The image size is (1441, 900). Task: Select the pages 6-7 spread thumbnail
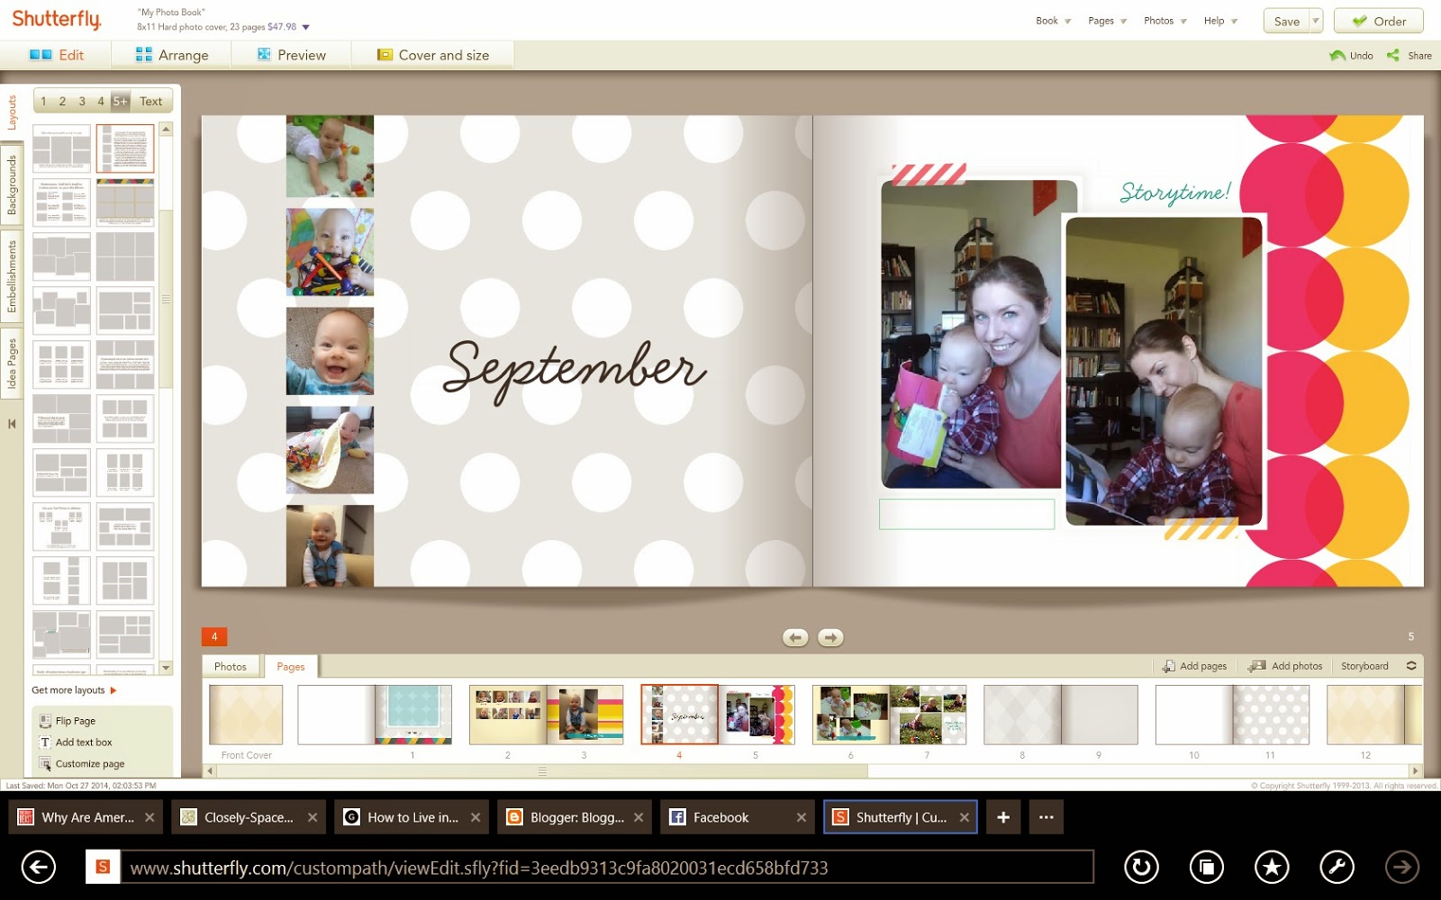pos(889,715)
